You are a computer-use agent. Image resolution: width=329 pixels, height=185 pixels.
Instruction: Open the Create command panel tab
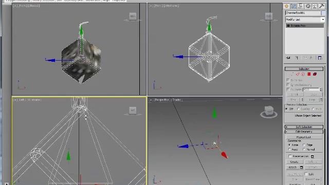tap(287, 6)
